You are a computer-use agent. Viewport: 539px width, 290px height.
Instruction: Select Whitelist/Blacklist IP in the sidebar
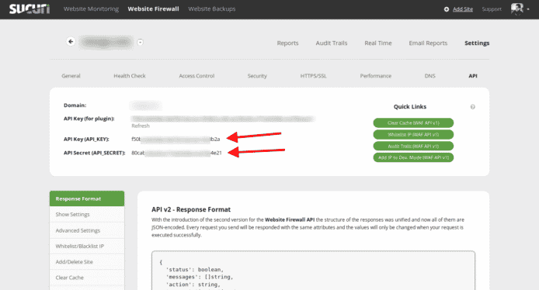(x=87, y=246)
